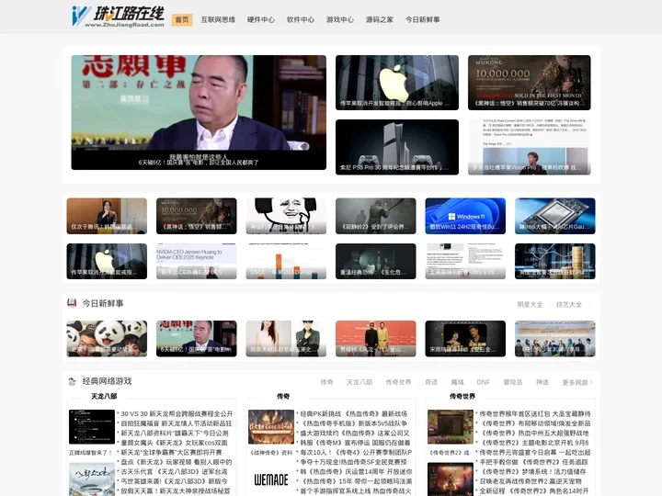
Task: Open 召唤老友再战传奇世界2 article
Action: point(531,481)
